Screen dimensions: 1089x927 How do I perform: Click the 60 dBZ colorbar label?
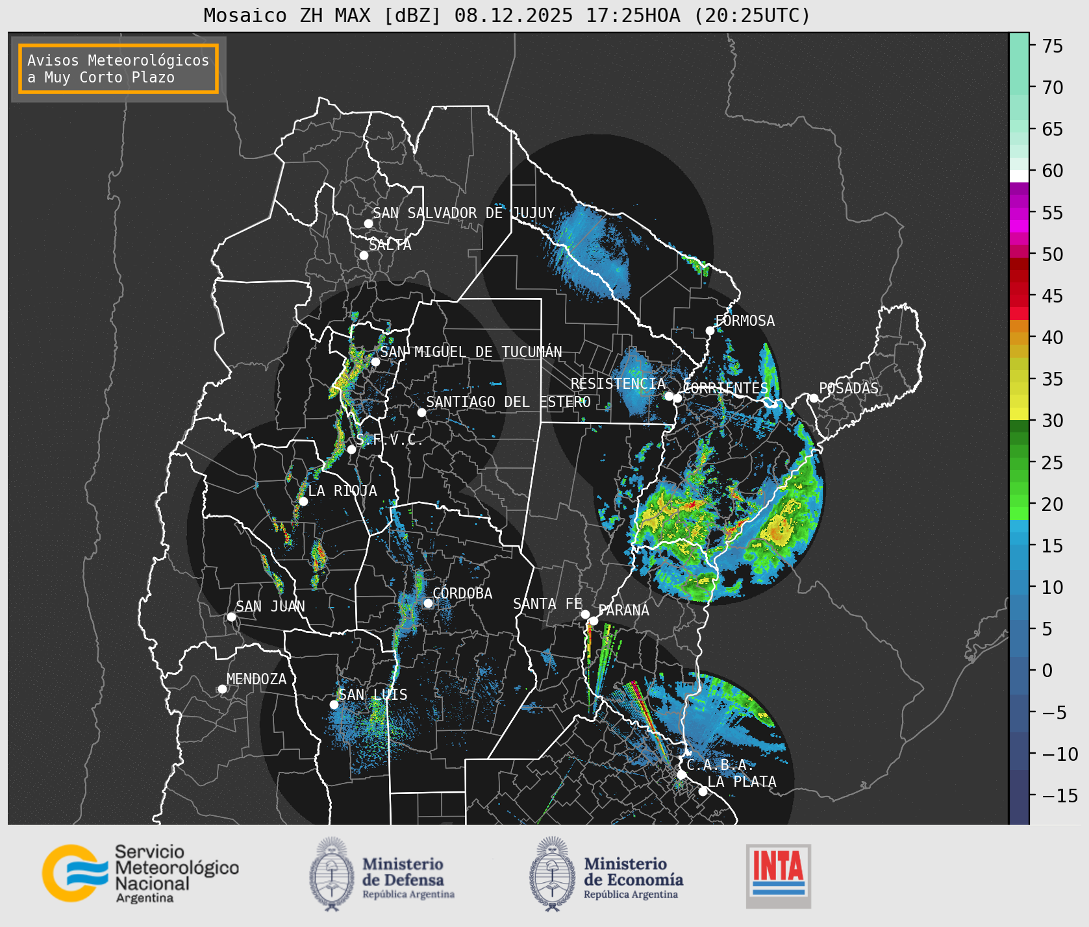[1053, 171]
